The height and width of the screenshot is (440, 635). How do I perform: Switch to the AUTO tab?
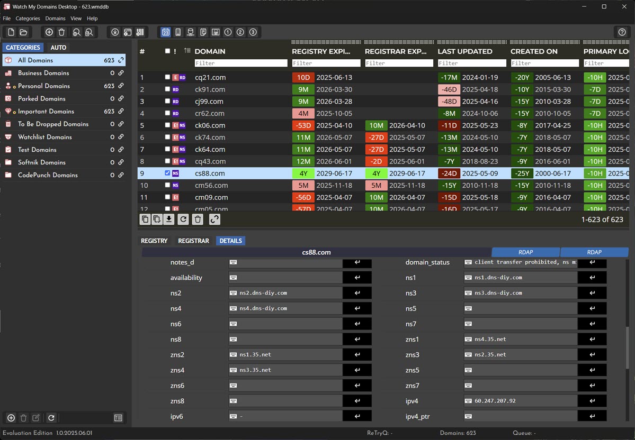click(x=58, y=47)
